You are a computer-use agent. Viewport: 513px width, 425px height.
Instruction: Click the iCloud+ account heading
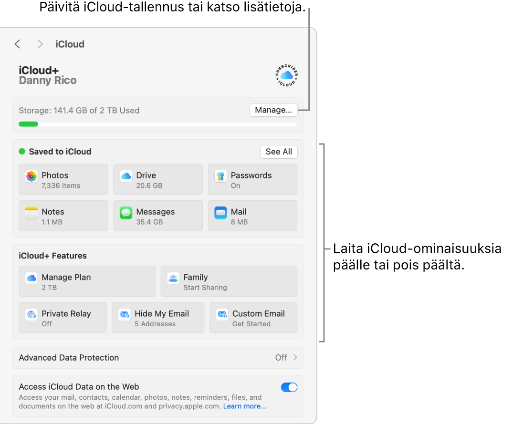tap(39, 70)
